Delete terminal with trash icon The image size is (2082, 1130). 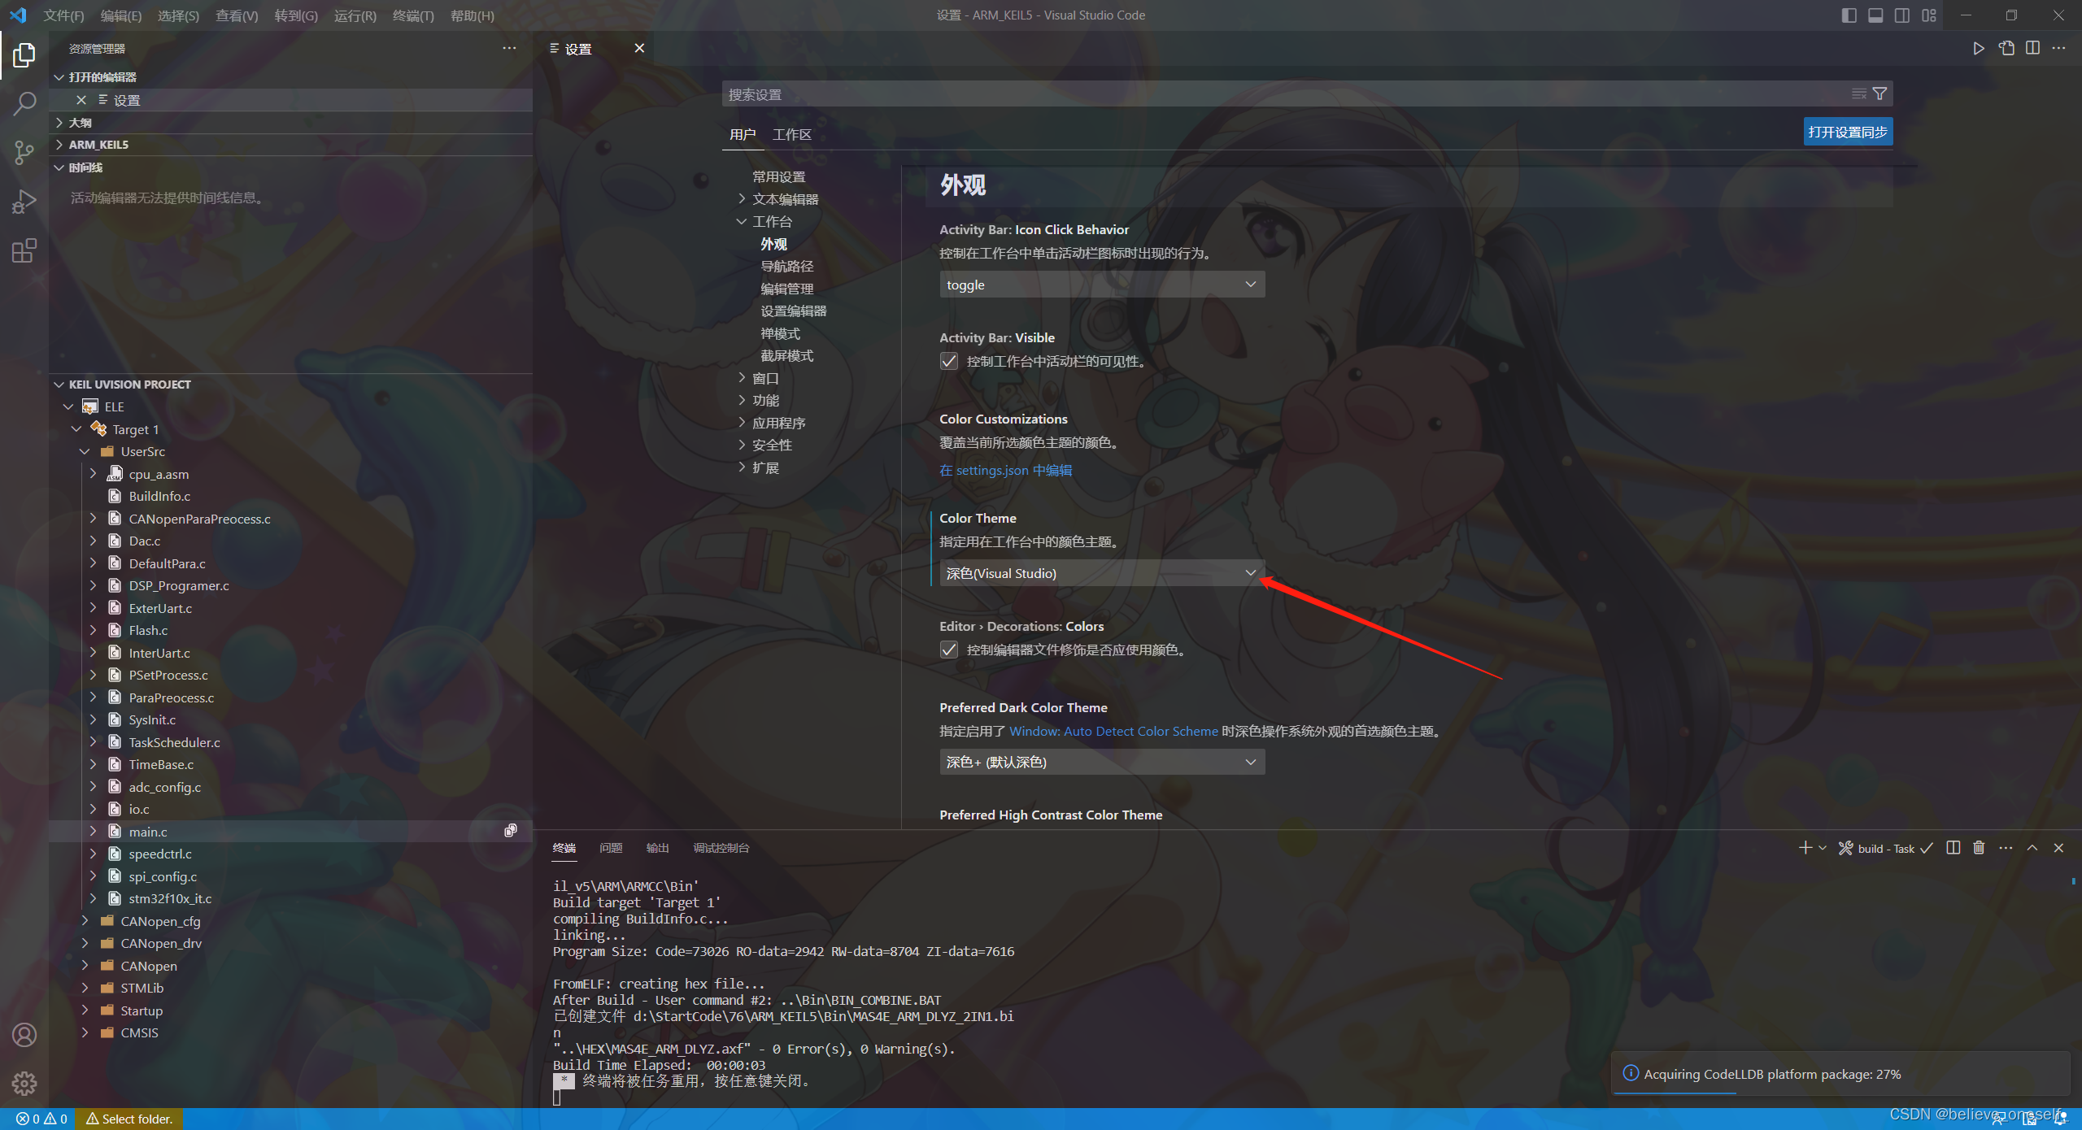1979,848
